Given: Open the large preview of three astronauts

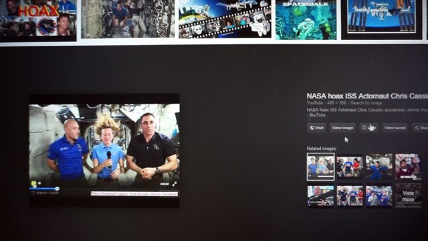Looking at the screenshot, I should coord(104,151).
